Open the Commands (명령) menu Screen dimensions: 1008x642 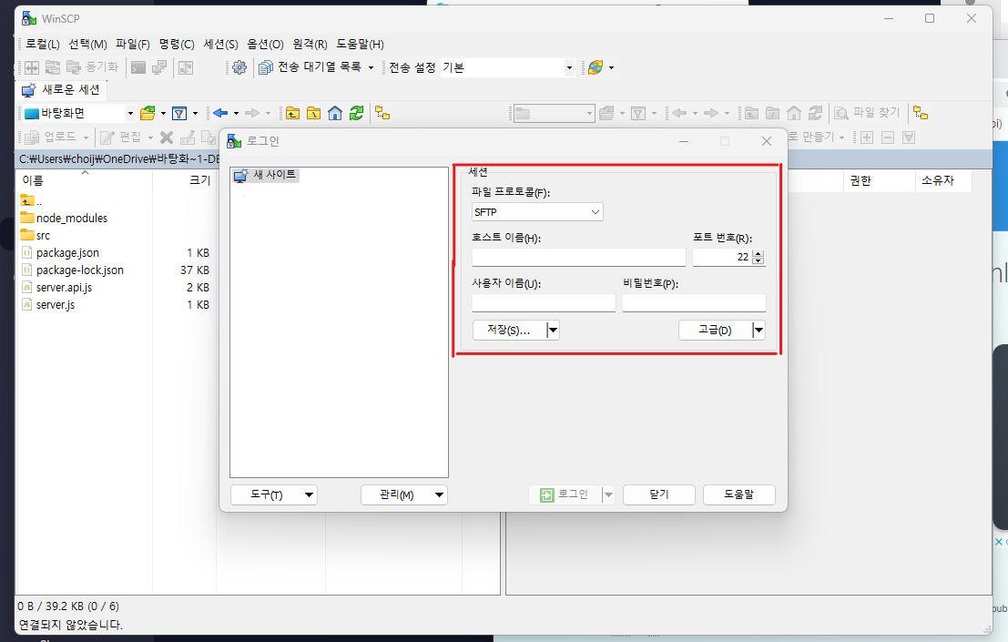pyautogui.click(x=177, y=45)
